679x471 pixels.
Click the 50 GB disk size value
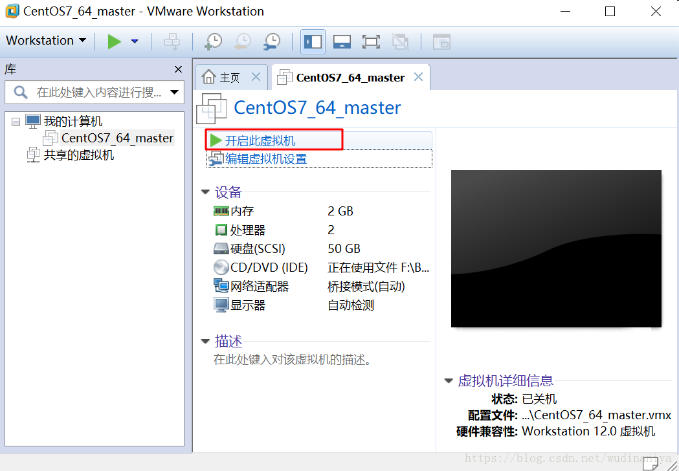point(344,248)
